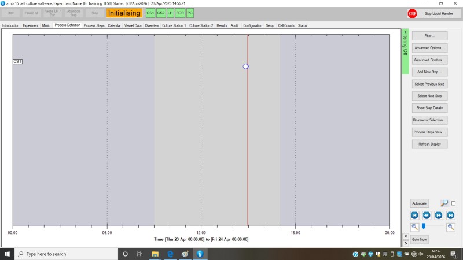Open Task View on the taskbar
The height and width of the screenshot is (260, 463).
pos(139,254)
